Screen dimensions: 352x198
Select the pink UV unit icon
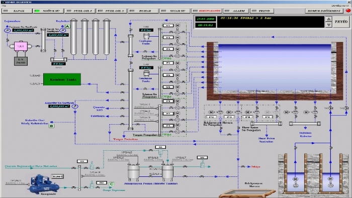21,46
